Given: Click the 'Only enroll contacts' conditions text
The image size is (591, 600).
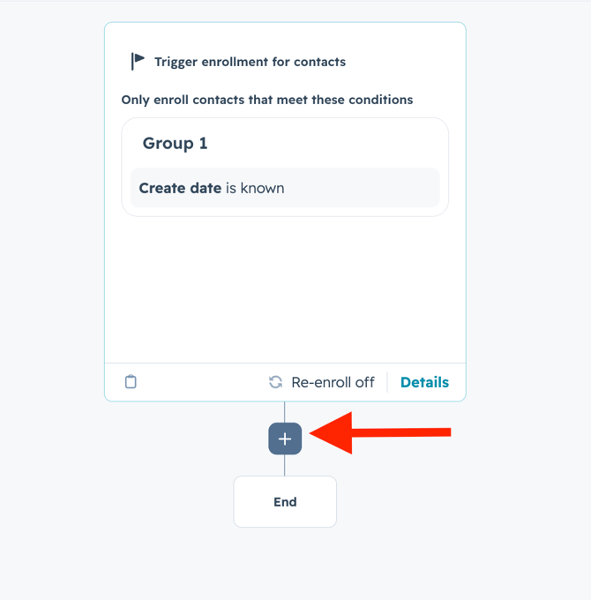Looking at the screenshot, I should click(266, 100).
